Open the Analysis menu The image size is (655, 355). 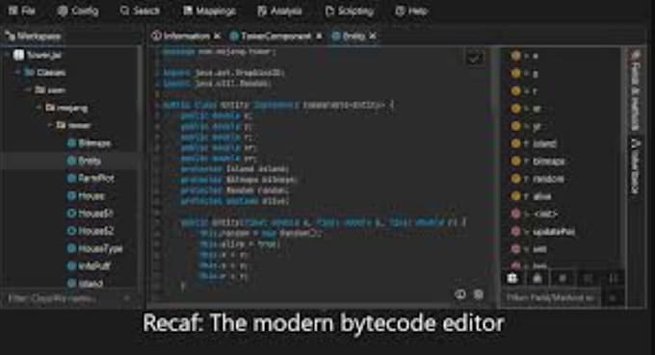[279, 11]
